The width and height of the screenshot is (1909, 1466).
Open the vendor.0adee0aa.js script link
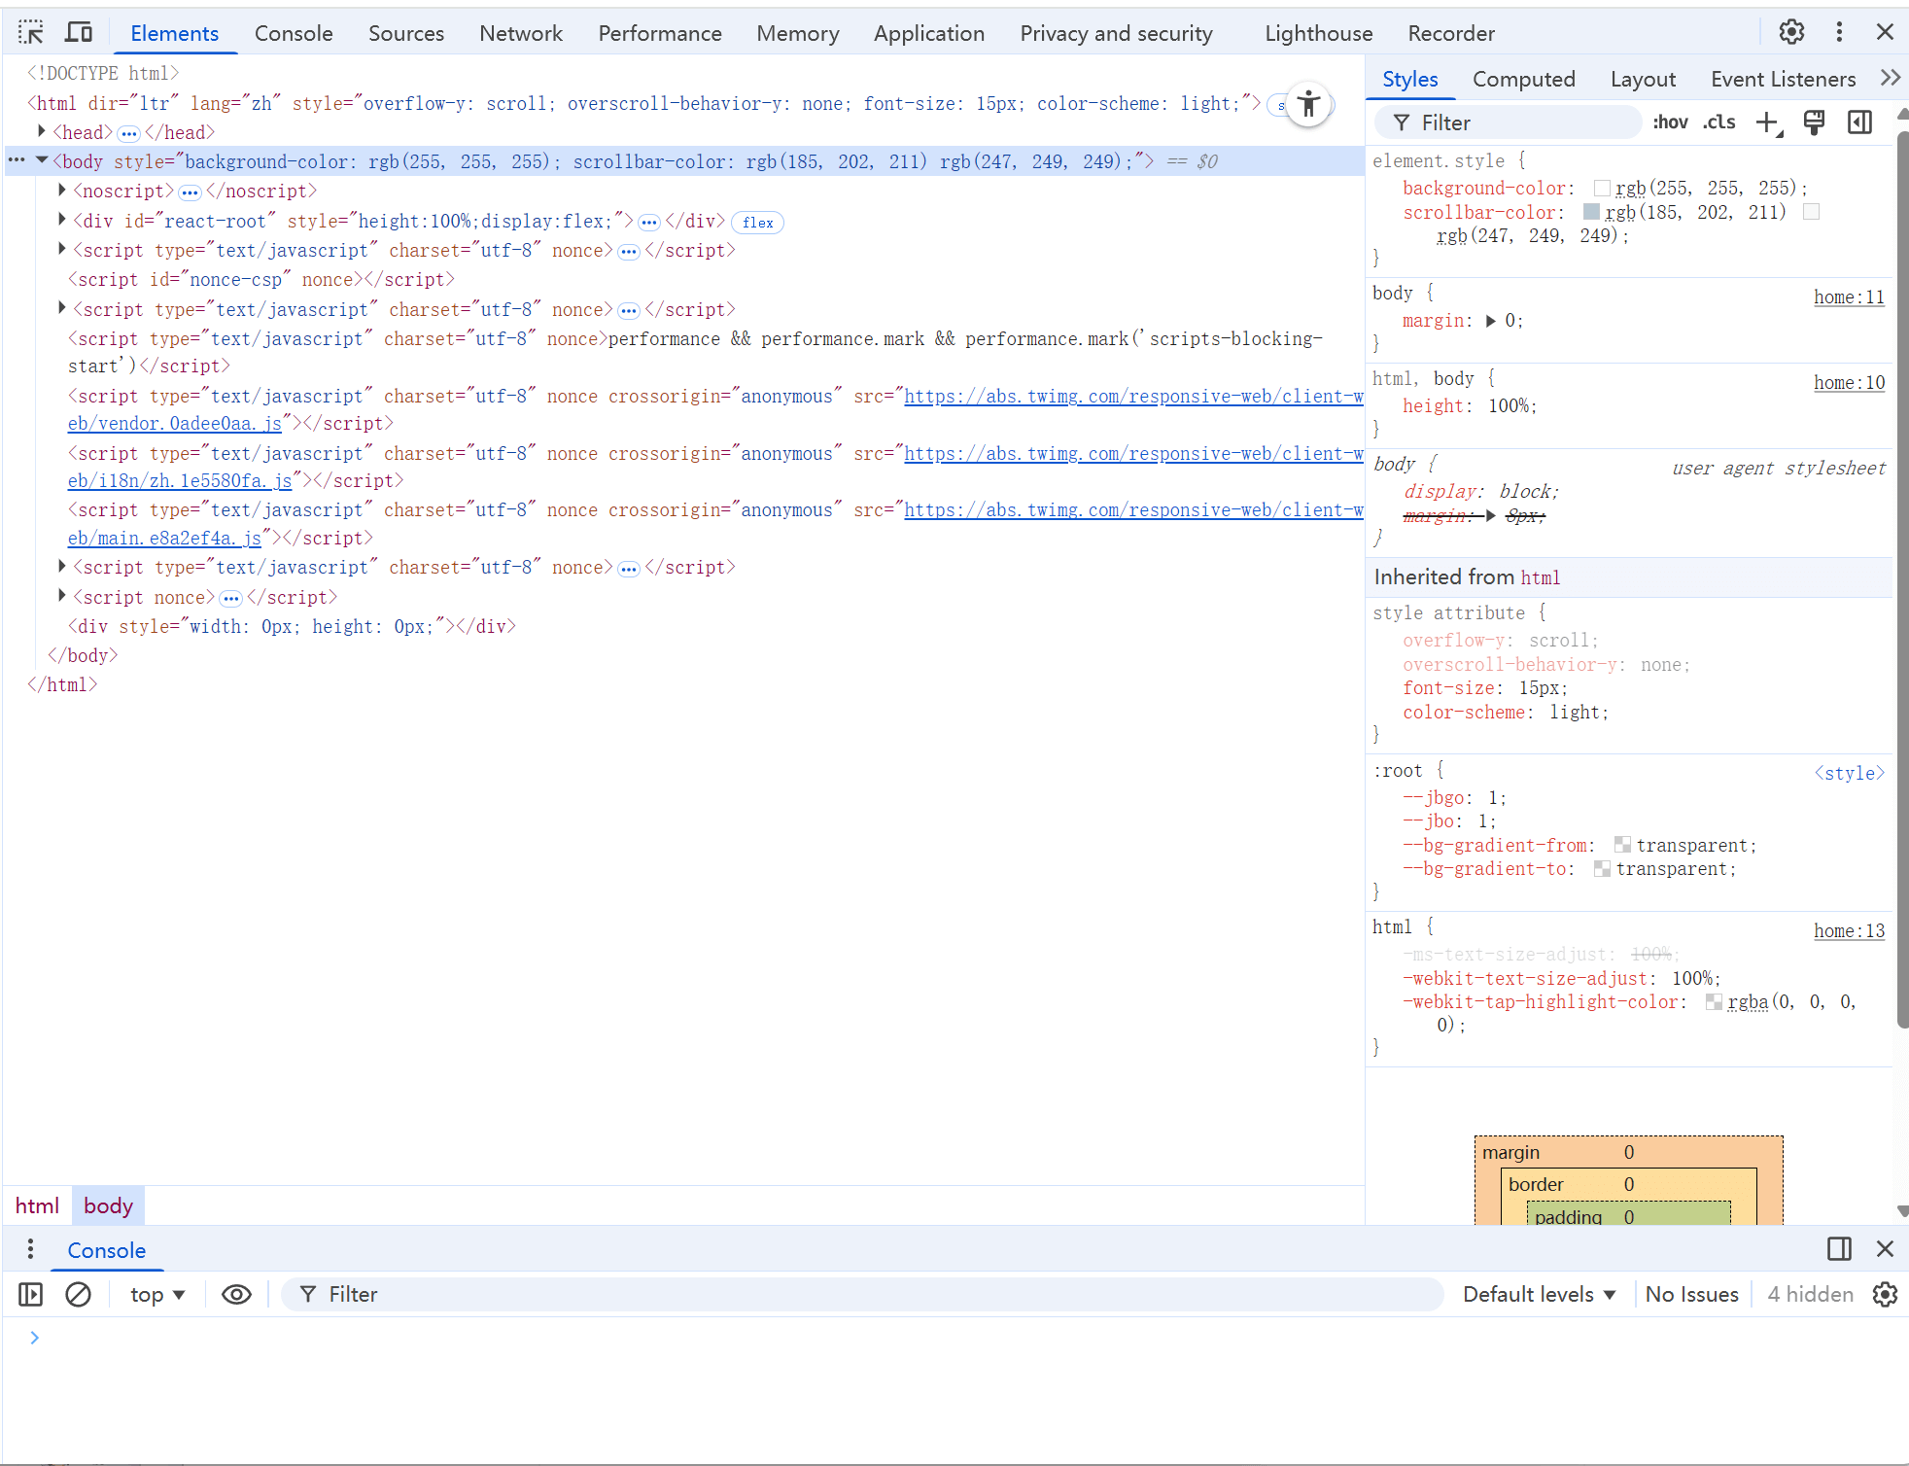175,424
